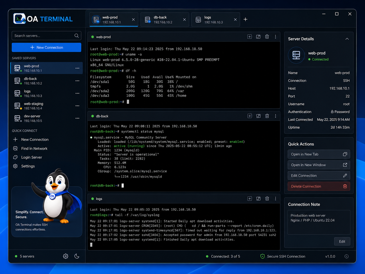Select web-staging in saved servers list
The height and width of the screenshot is (274, 365).
tap(47, 106)
